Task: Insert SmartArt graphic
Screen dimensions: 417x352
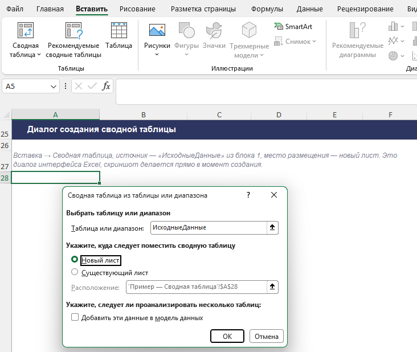Action: click(293, 27)
